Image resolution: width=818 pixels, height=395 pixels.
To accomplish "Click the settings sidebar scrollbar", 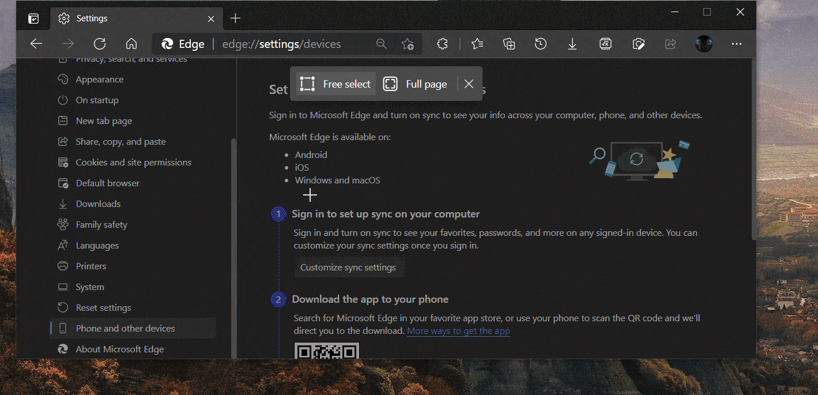I will pos(233,248).
